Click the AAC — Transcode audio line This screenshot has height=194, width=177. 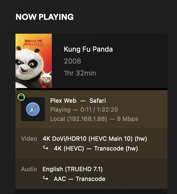(x=80, y=179)
